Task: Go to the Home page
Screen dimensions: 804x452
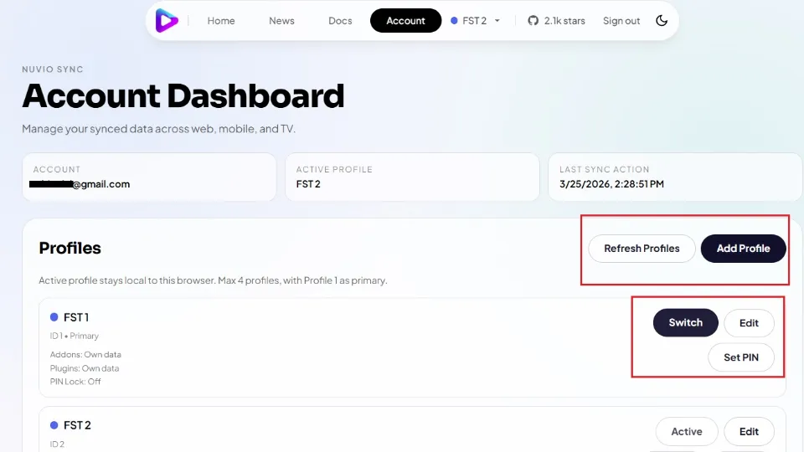Action: pyautogui.click(x=221, y=21)
